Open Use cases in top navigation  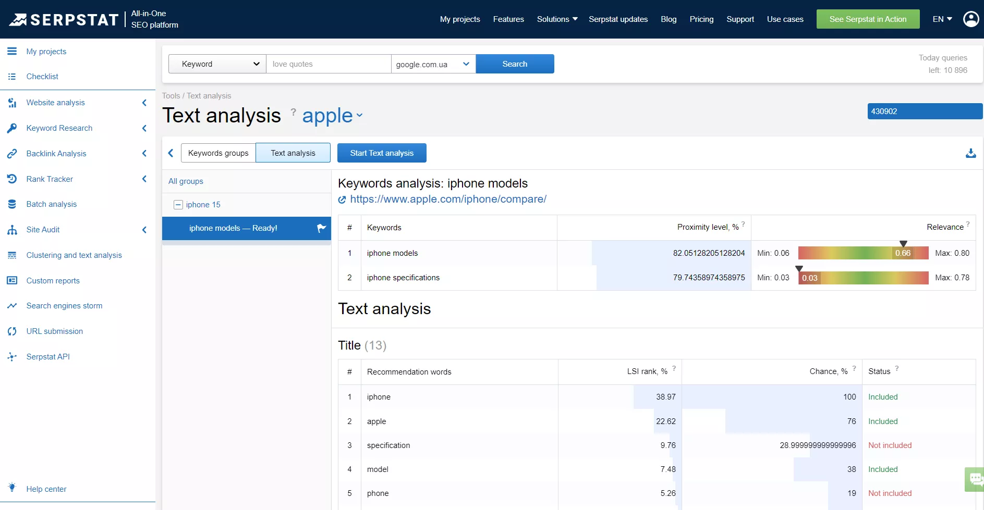coord(785,19)
